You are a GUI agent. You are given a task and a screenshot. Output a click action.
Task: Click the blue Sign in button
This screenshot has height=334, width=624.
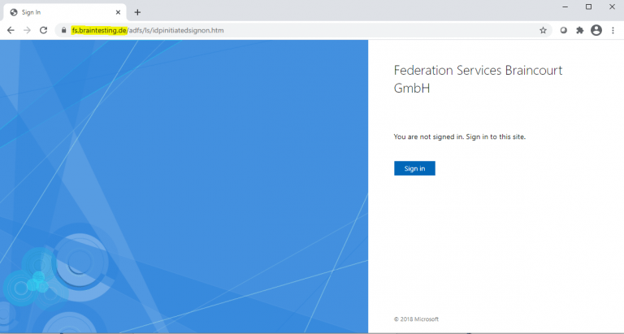point(414,168)
